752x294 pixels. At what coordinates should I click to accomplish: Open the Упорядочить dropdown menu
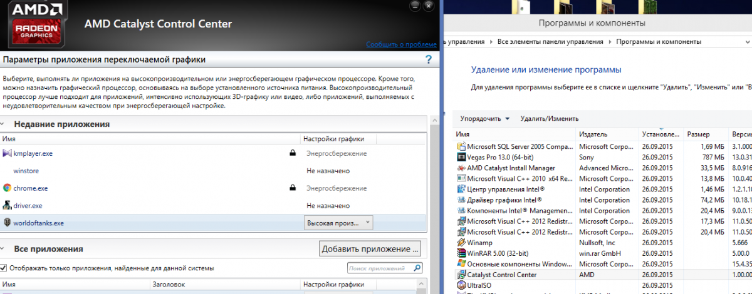coord(484,118)
